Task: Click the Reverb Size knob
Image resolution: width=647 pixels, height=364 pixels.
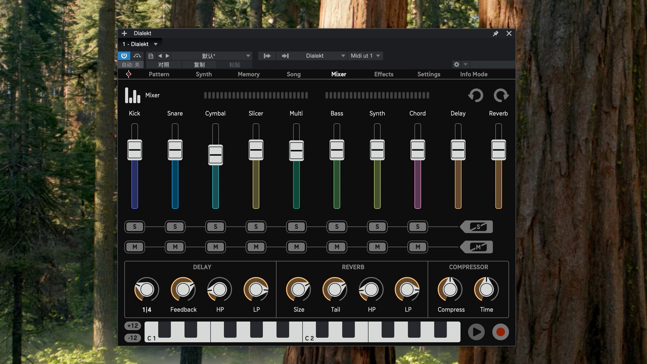Action: [299, 289]
